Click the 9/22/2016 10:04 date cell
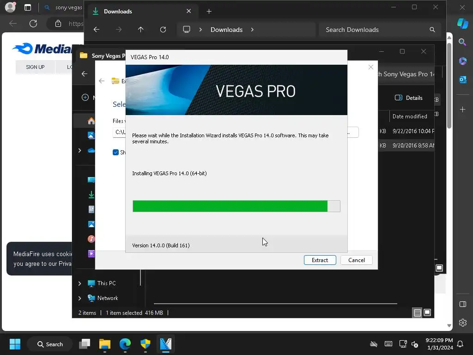This screenshot has height=355, width=473. [x=413, y=131]
